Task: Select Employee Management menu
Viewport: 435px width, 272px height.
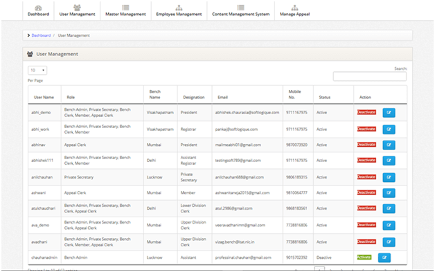Action: coord(179,10)
